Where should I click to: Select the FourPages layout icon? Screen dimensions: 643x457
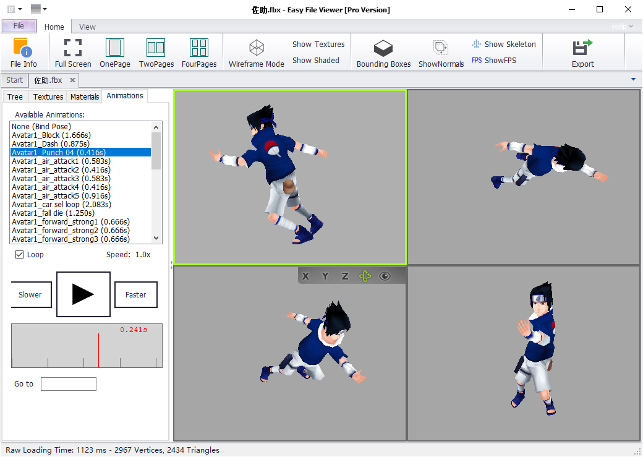(x=199, y=53)
